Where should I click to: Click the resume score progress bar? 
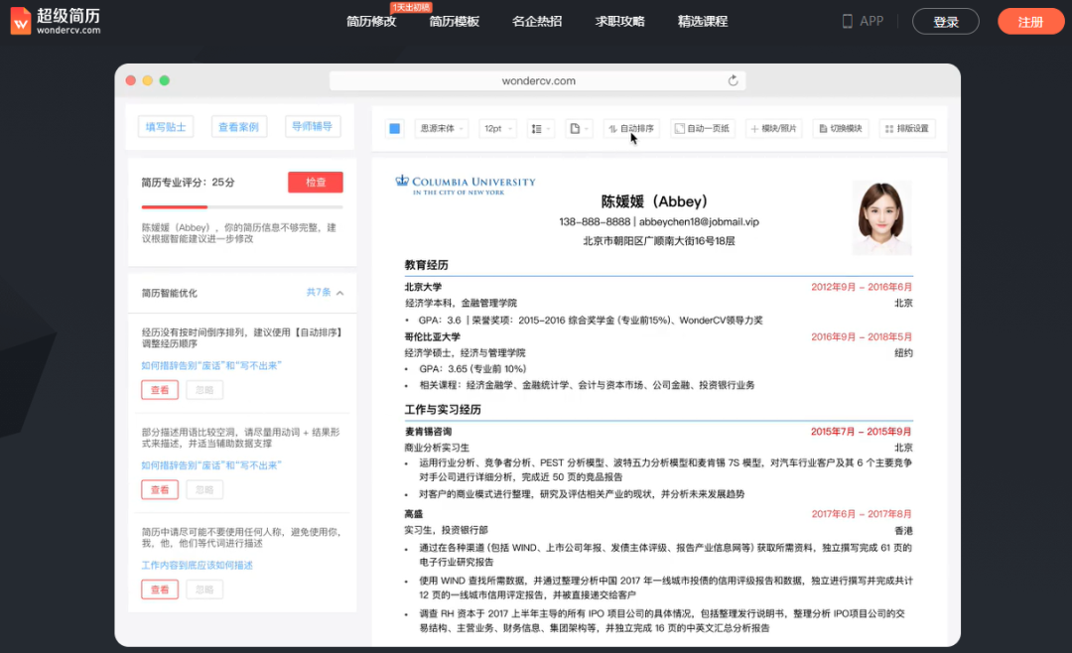[x=242, y=206]
